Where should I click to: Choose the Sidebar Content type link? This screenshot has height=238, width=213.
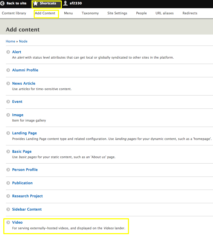27,209
